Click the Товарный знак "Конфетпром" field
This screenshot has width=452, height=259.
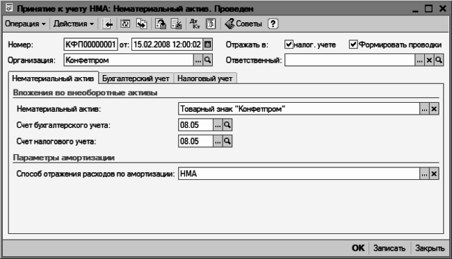tap(298, 109)
